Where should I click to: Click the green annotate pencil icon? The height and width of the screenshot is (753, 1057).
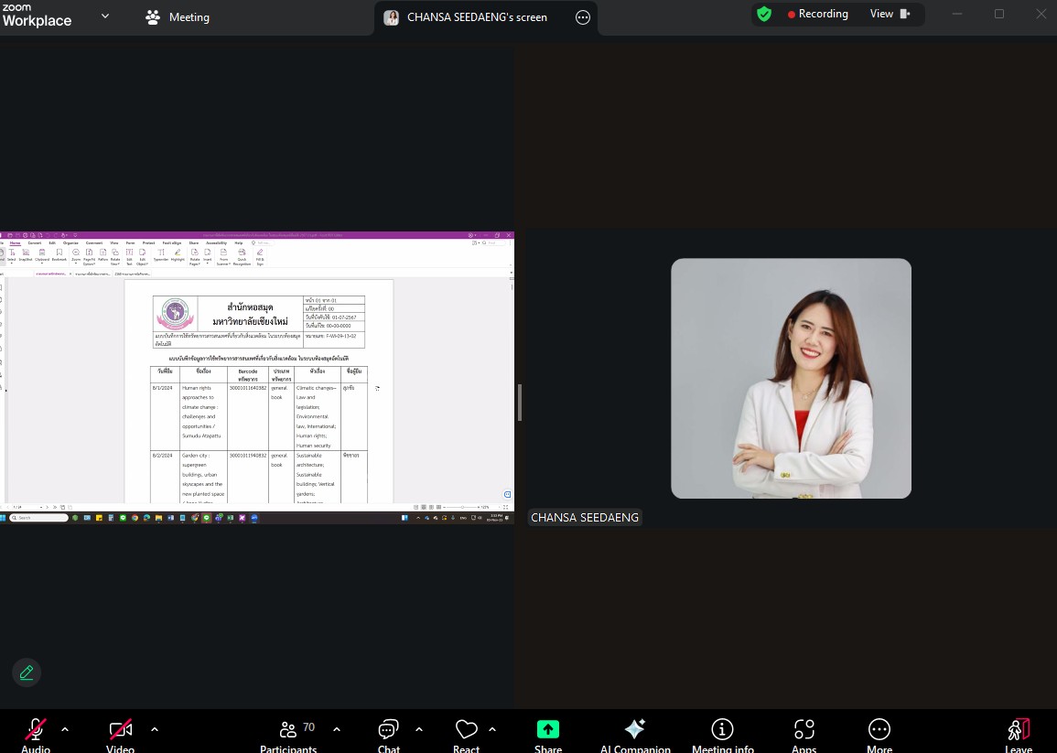pyautogui.click(x=27, y=672)
